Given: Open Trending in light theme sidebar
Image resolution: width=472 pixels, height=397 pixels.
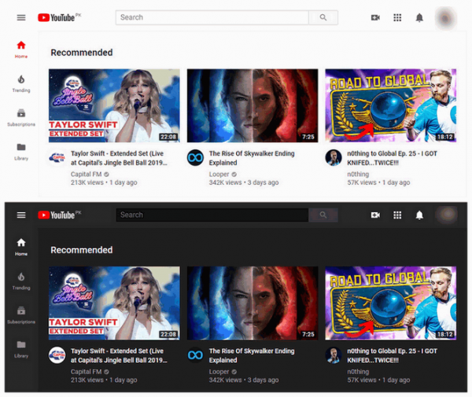Looking at the screenshot, I should (x=21, y=83).
